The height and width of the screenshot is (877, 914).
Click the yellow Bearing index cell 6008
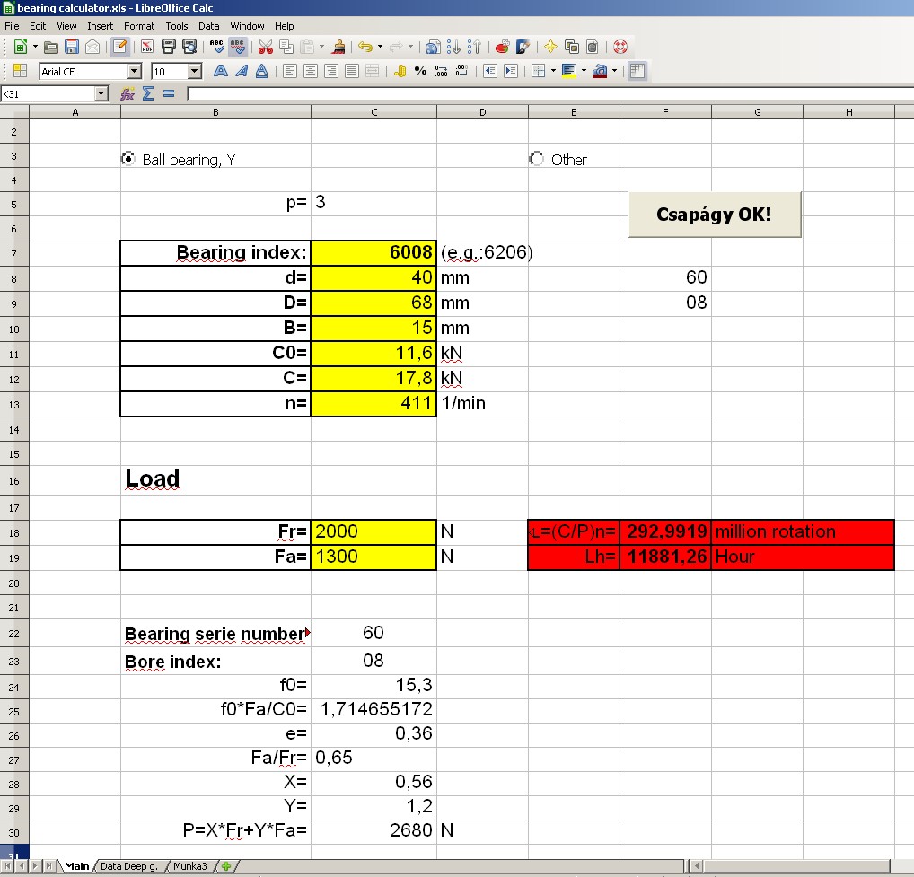tap(374, 253)
